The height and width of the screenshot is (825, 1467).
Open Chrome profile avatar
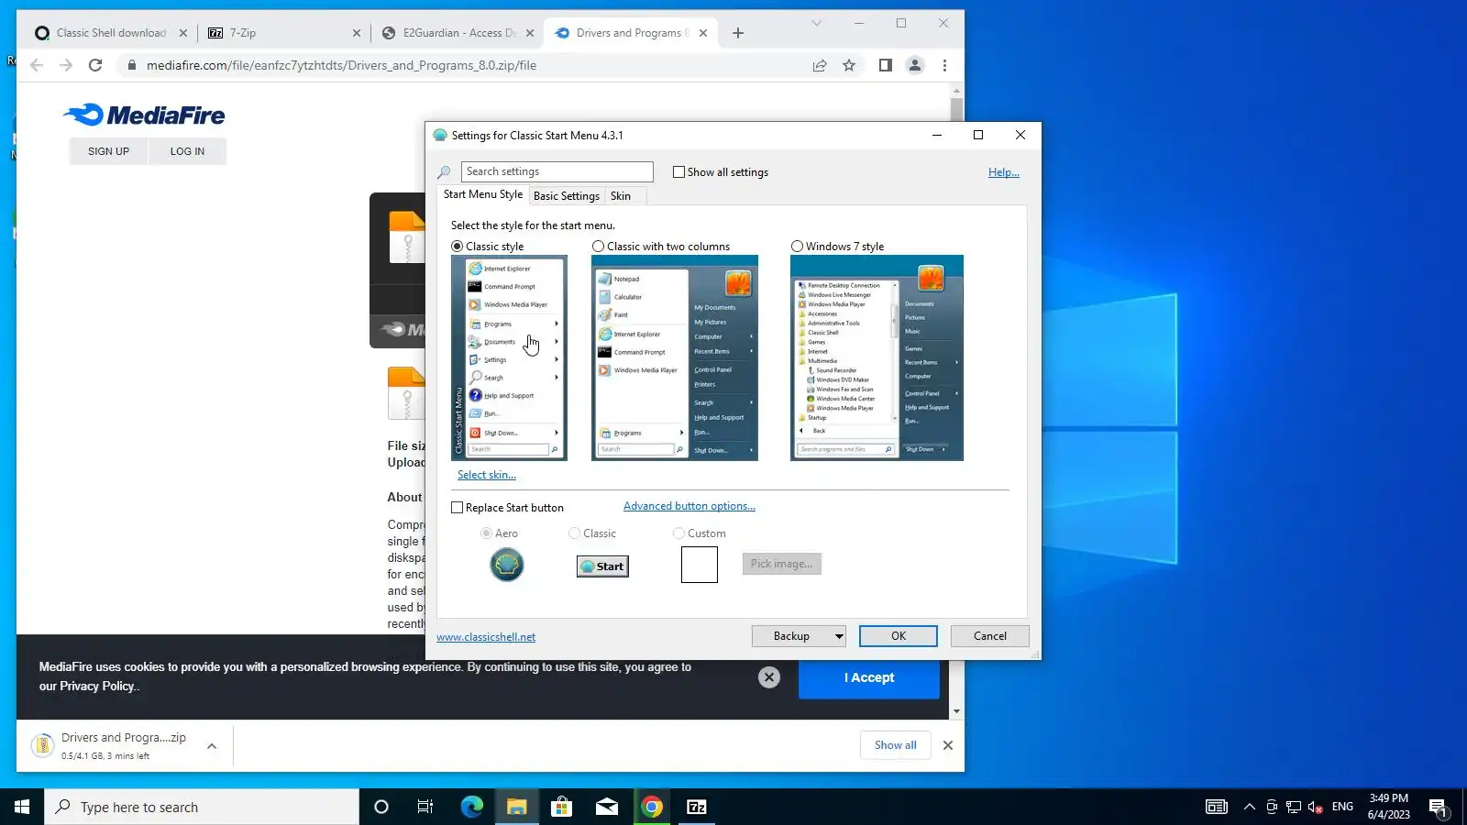tap(915, 65)
